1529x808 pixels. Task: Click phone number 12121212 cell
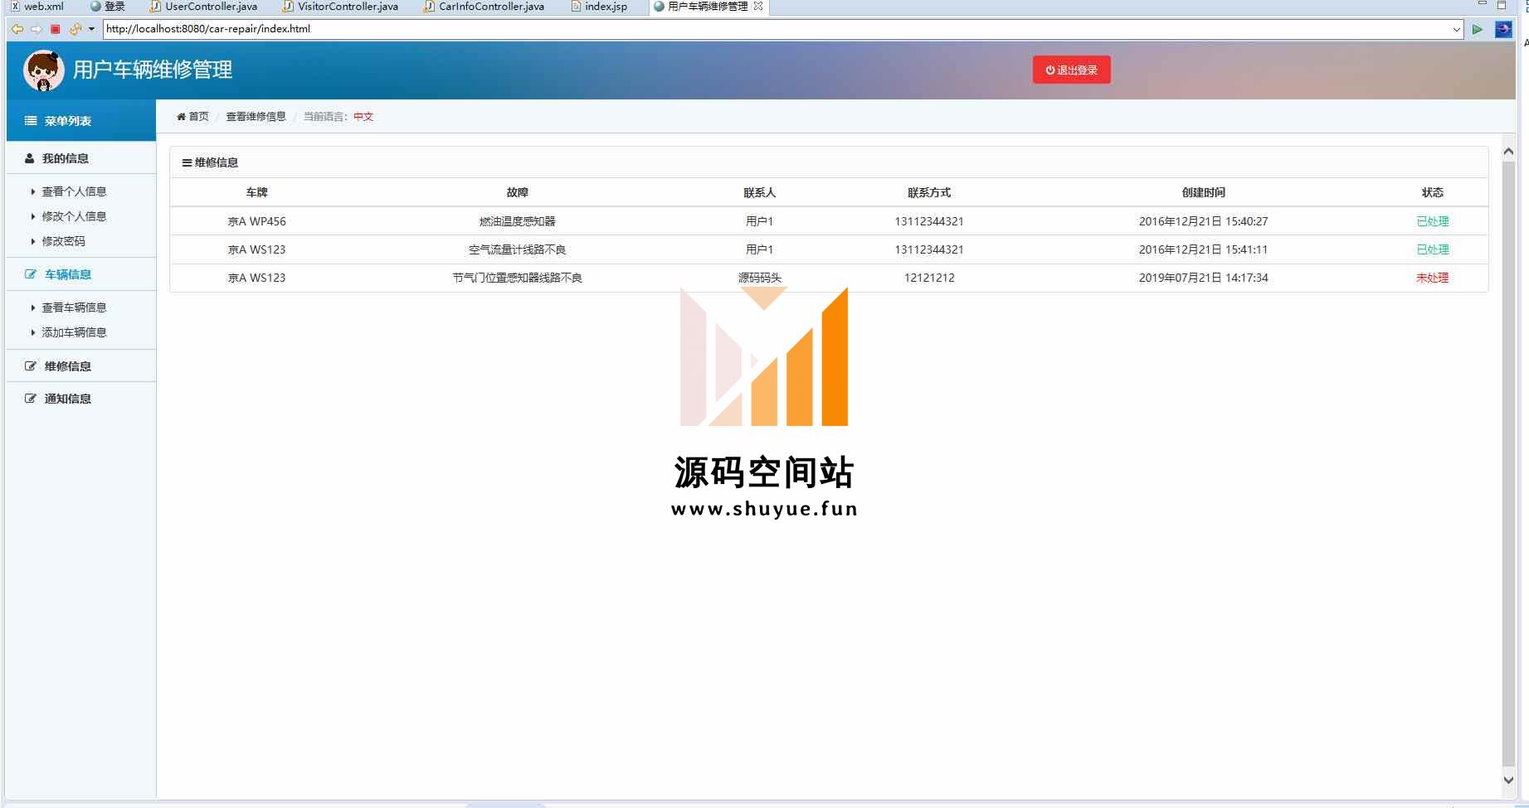click(x=929, y=278)
